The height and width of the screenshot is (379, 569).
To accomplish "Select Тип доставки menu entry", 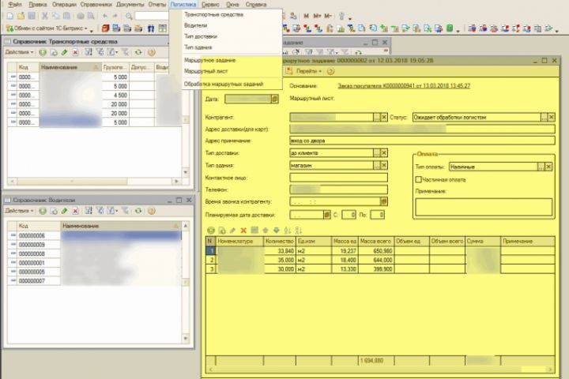I will [x=201, y=36].
